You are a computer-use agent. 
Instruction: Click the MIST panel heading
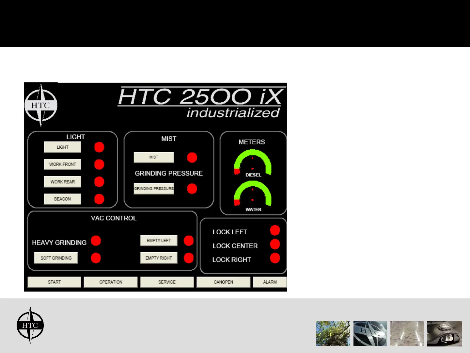coord(169,139)
